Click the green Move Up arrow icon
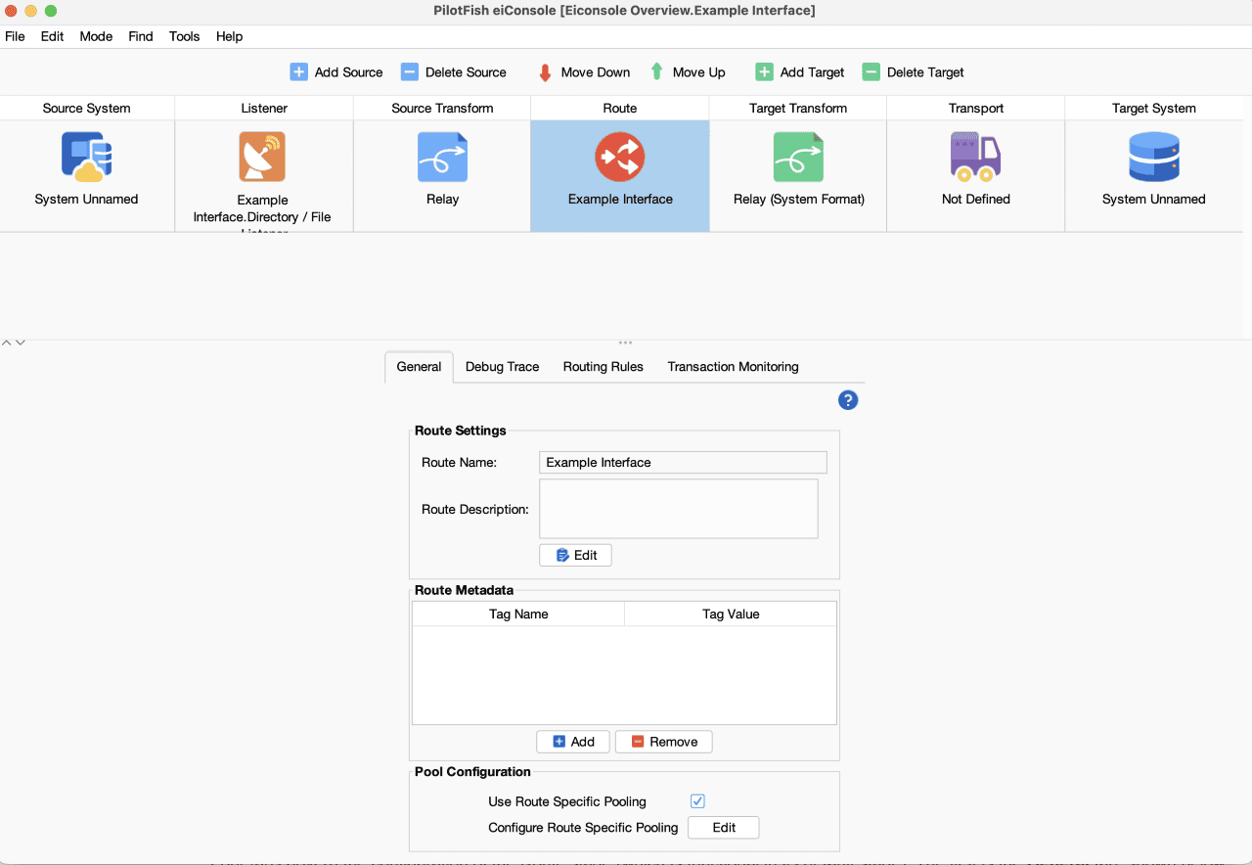 pos(657,72)
